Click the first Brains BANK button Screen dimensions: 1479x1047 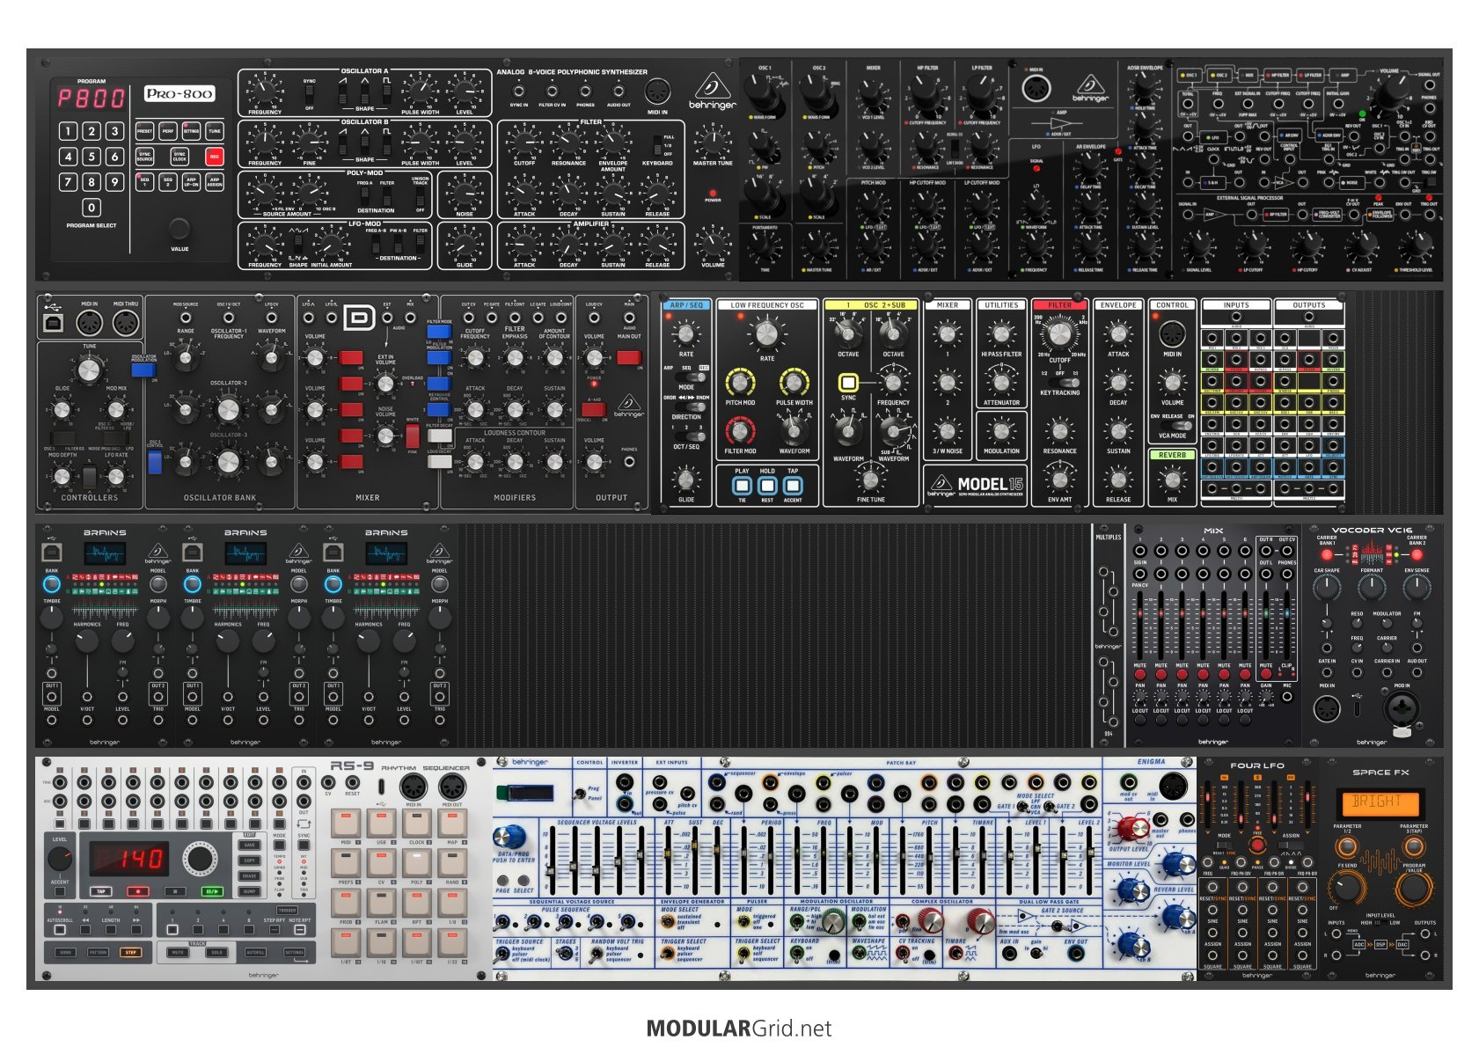[x=52, y=584]
